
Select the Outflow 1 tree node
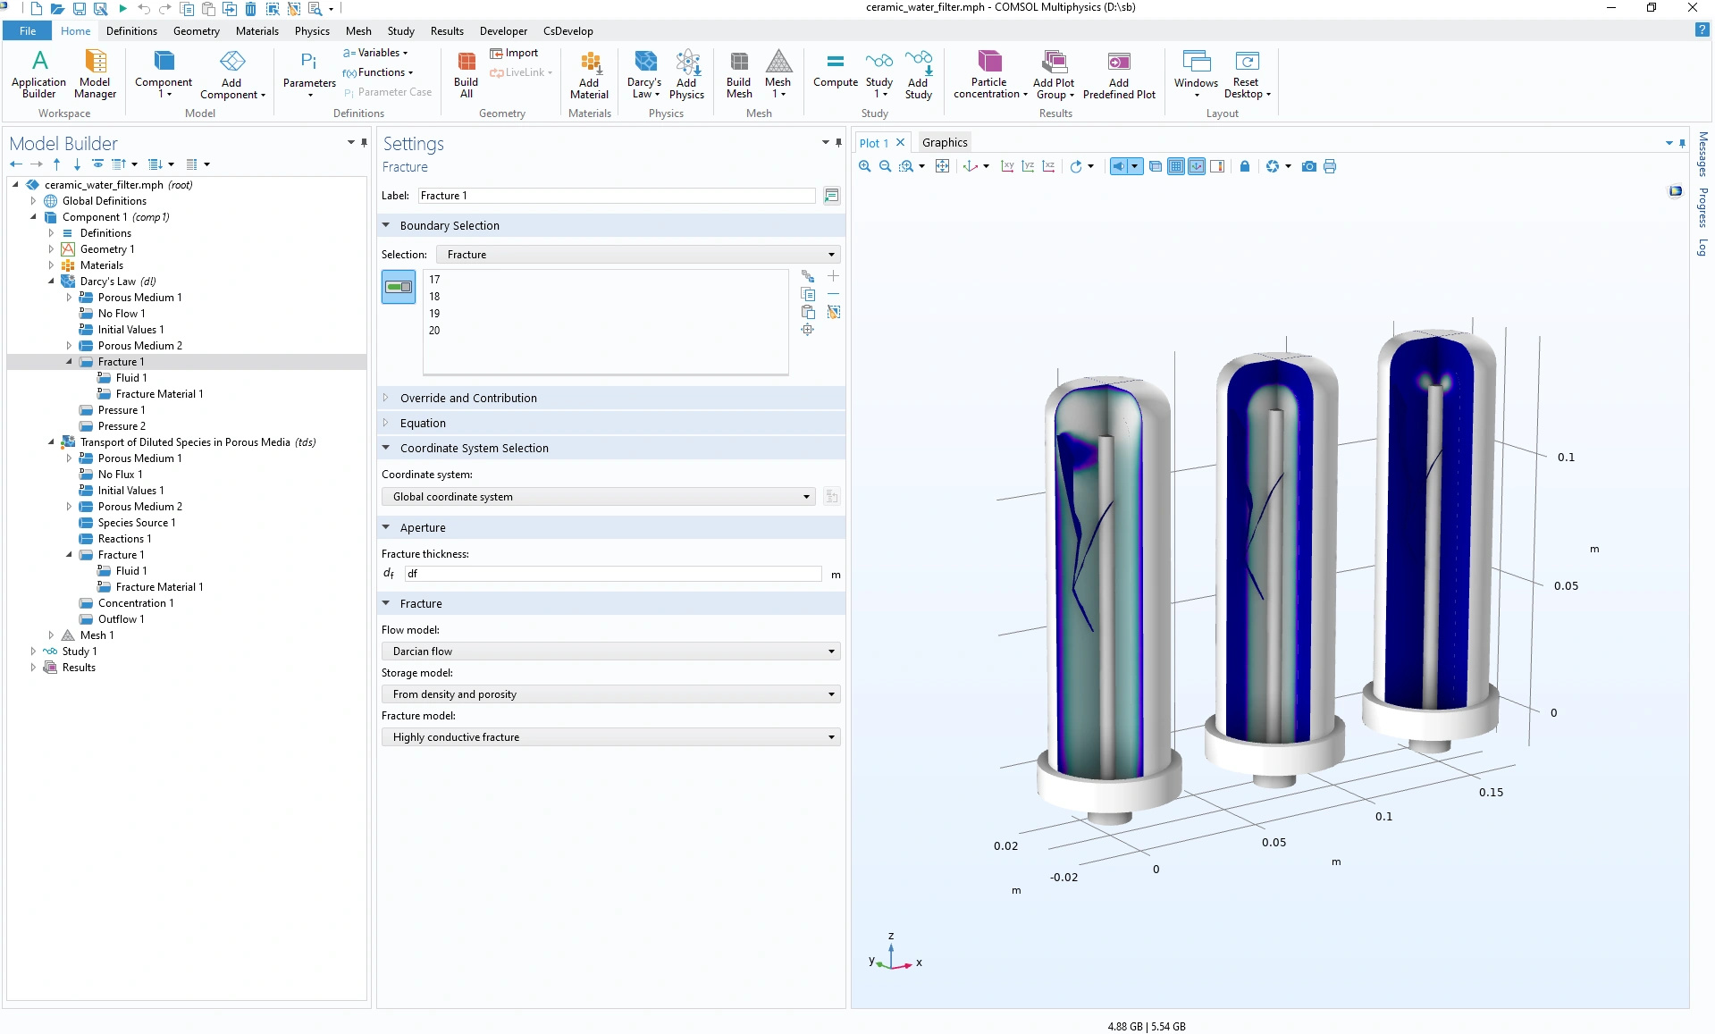point(121,619)
